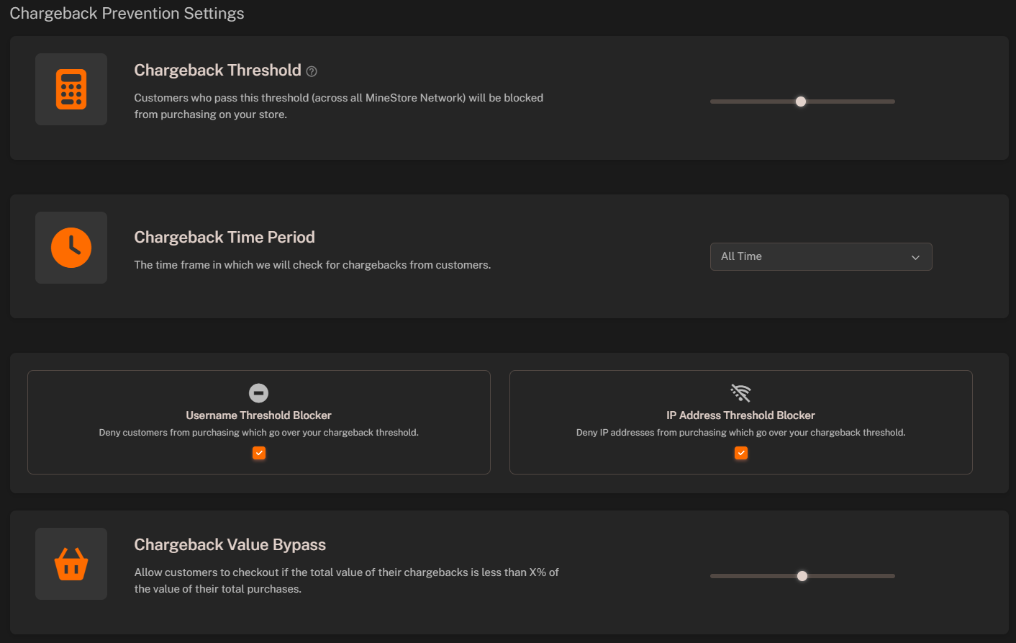The width and height of the screenshot is (1016, 643).
Task: Click the Chargeback Threshold slider handle
Action: [801, 102]
